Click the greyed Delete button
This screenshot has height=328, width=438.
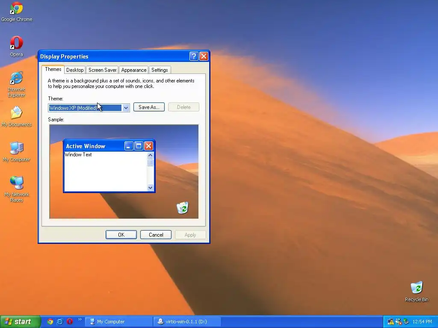click(x=183, y=107)
